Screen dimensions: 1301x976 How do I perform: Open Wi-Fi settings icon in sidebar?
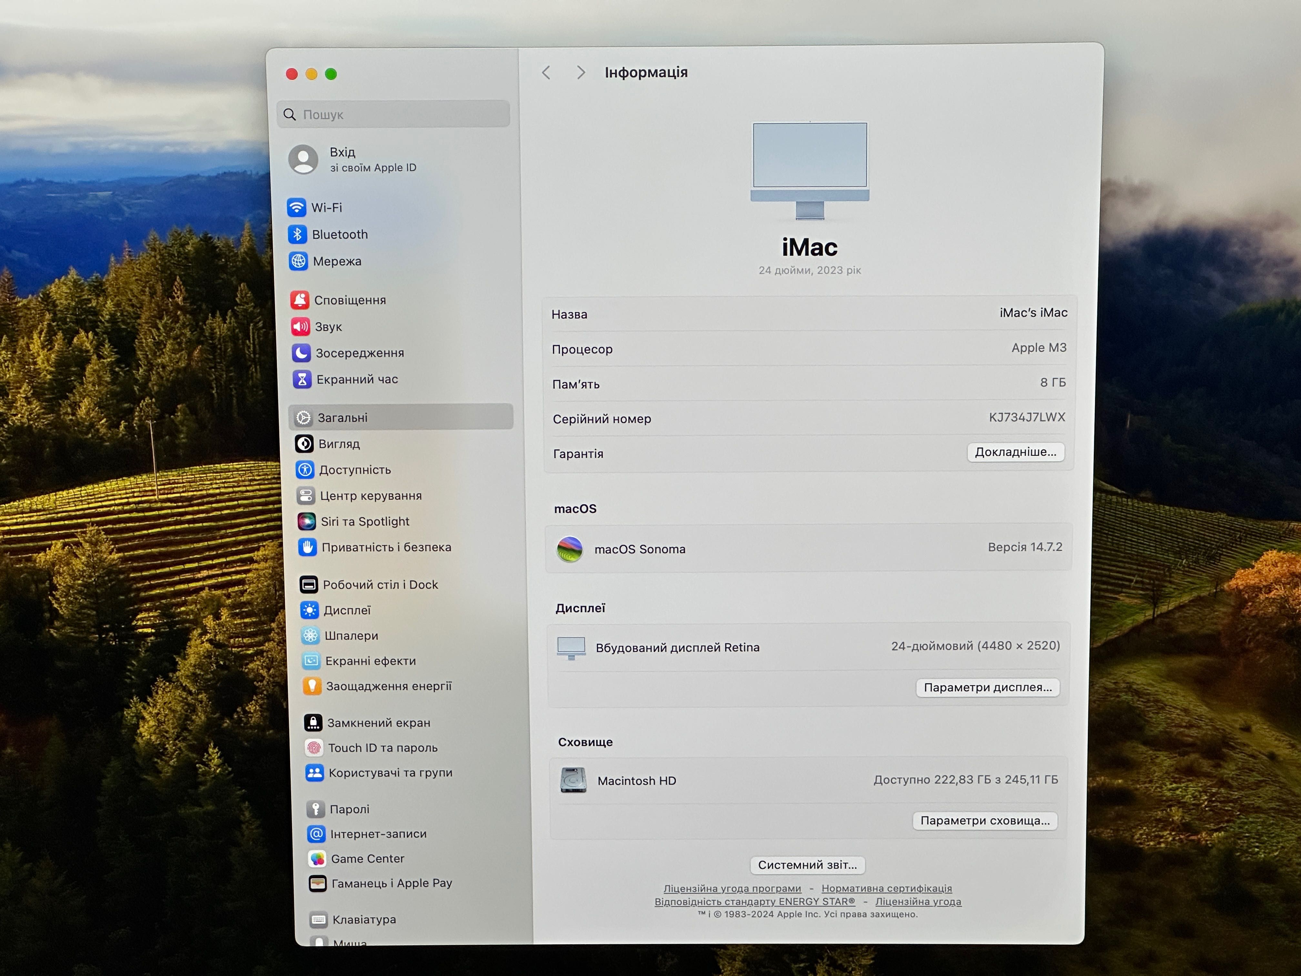(x=297, y=207)
